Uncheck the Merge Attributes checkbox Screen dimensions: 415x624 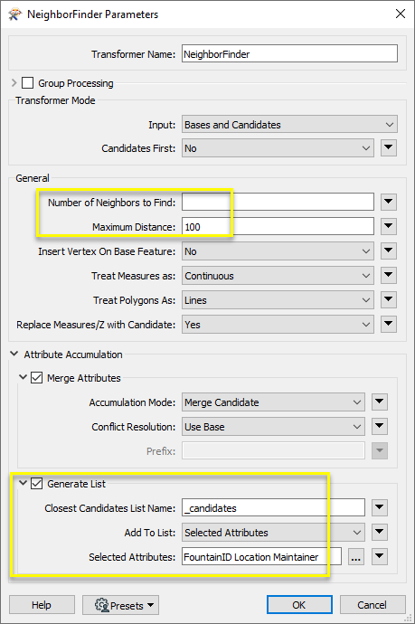[36, 377]
